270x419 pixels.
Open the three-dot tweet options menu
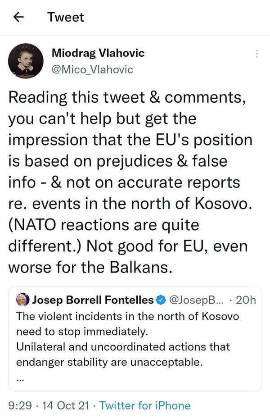click(x=256, y=54)
